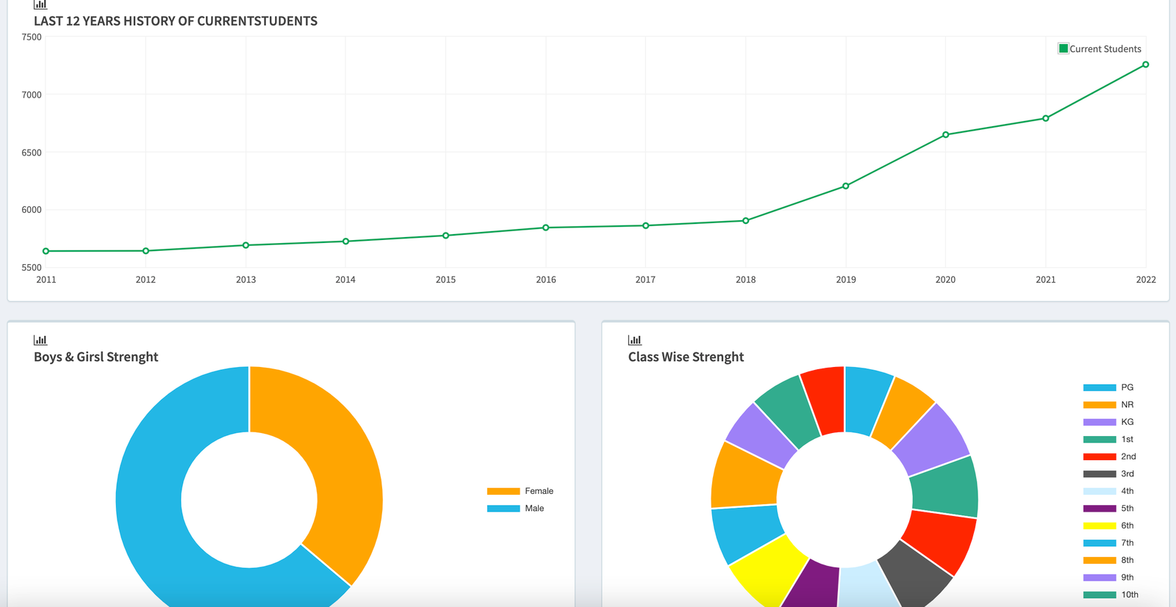Click the bar chart icon above the history title
Image resolution: width=1176 pixels, height=607 pixels.
click(40, 4)
